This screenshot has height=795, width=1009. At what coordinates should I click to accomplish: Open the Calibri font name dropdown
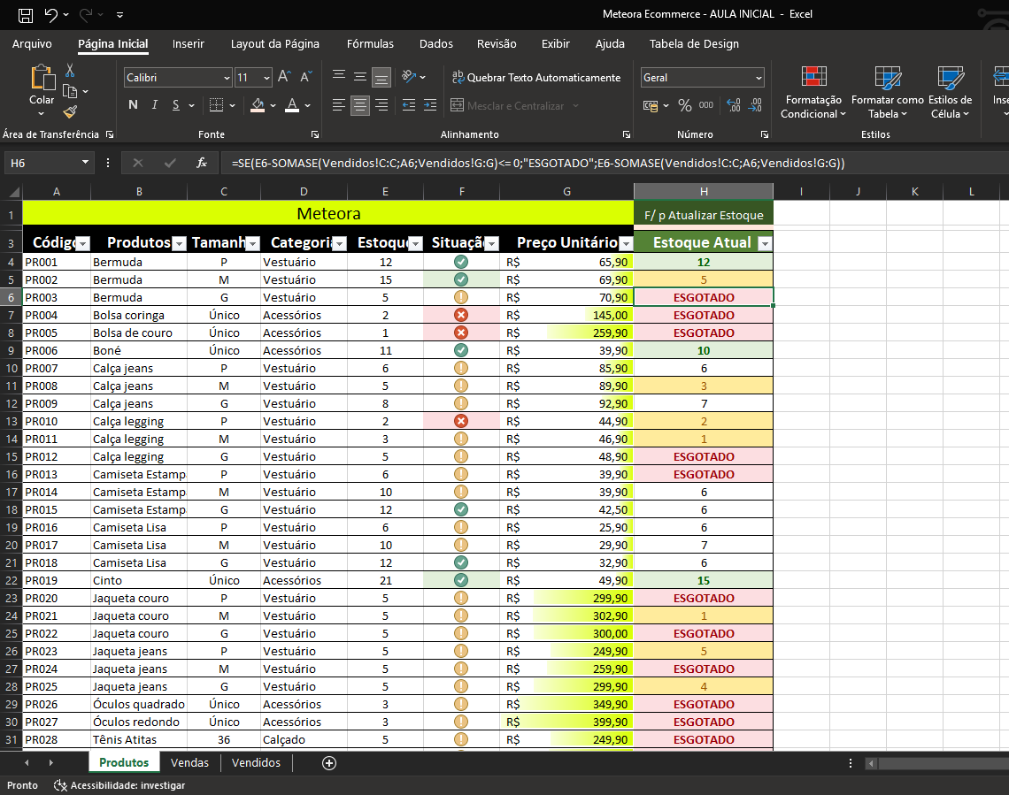click(227, 78)
